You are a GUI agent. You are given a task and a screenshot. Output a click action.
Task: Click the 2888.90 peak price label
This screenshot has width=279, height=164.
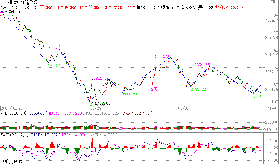click(163, 56)
